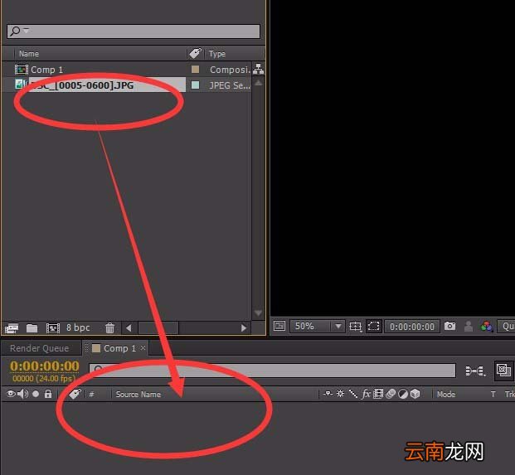Create a new folder in Project panel
The image size is (515, 475).
pyautogui.click(x=32, y=328)
